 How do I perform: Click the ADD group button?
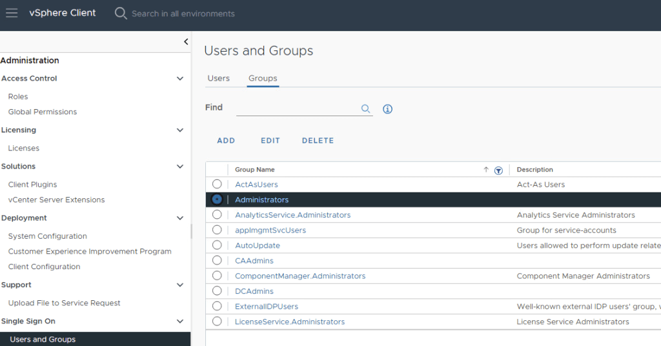[x=226, y=141]
